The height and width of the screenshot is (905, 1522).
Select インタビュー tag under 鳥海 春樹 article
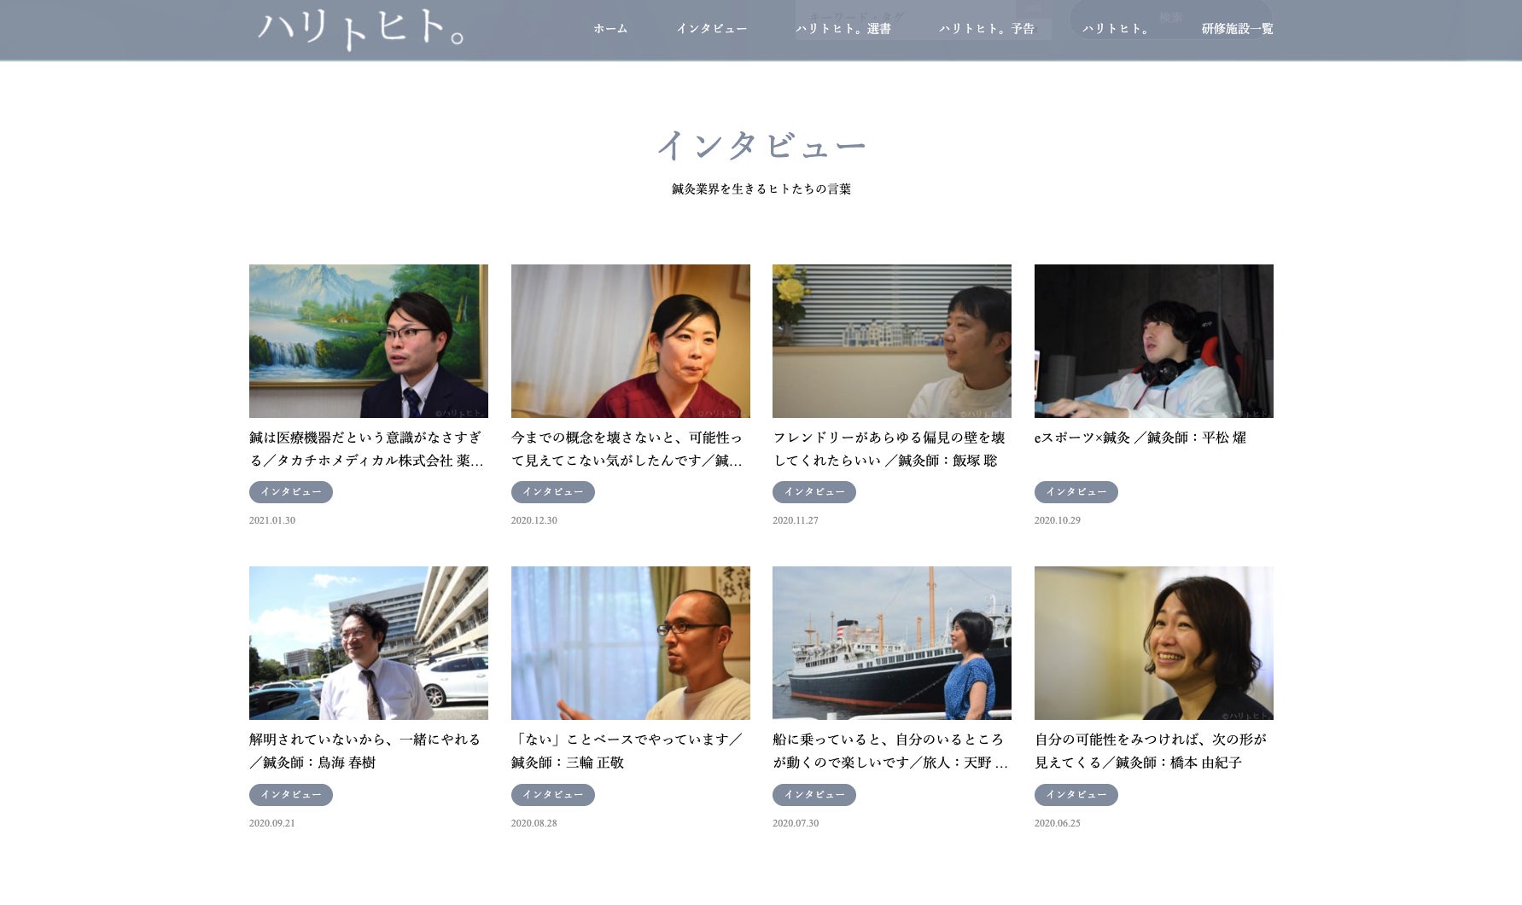(x=291, y=795)
